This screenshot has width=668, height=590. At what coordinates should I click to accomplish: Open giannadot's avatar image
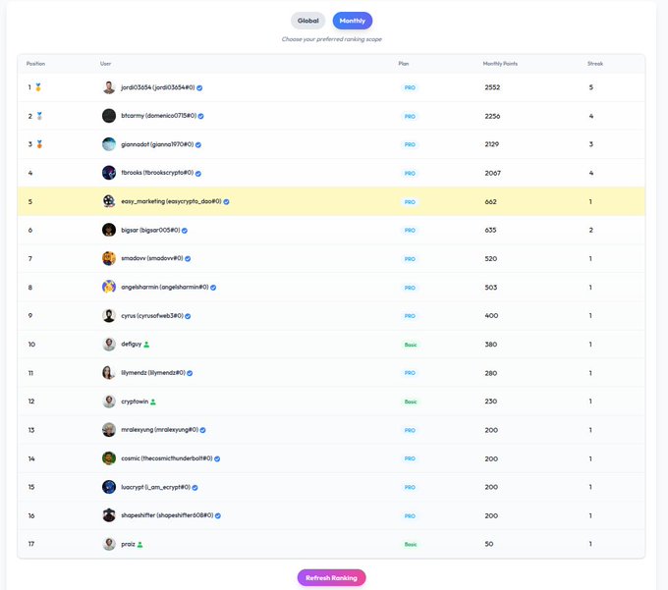(x=109, y=144)
